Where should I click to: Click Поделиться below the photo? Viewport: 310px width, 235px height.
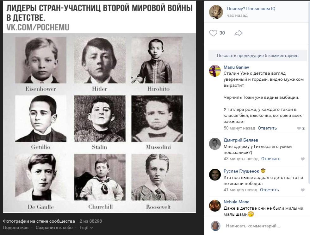pos(15,228)
